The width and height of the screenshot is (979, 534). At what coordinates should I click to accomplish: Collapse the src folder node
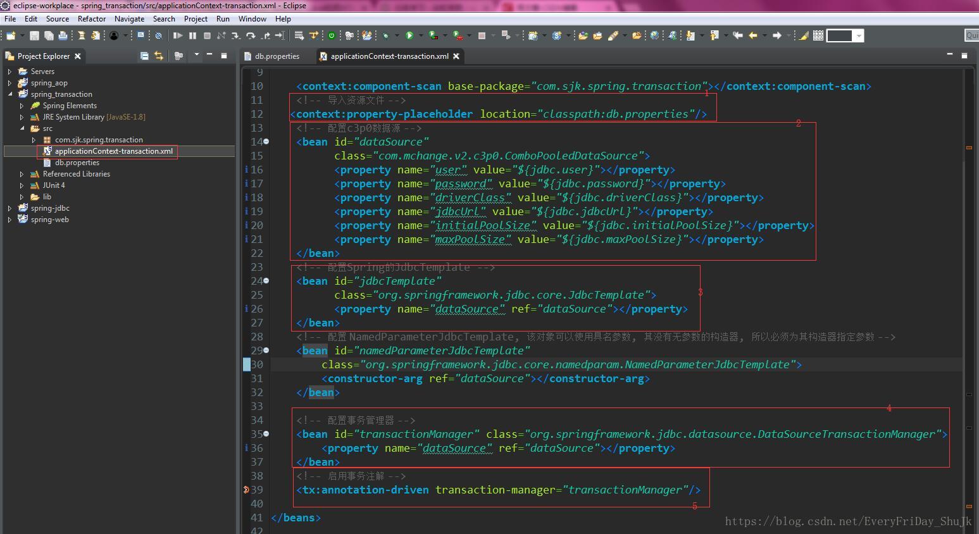pyautogui.click(x=22, y=128)
